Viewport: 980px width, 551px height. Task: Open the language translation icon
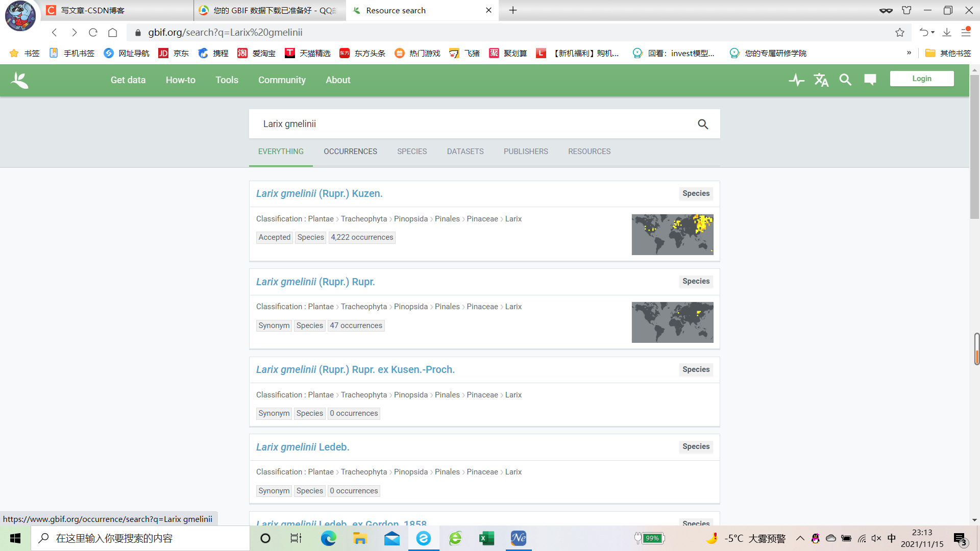tap(821, 80)
